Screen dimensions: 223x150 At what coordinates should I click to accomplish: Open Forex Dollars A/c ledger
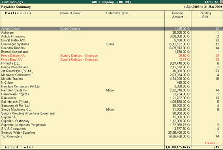tap(13, 56)
